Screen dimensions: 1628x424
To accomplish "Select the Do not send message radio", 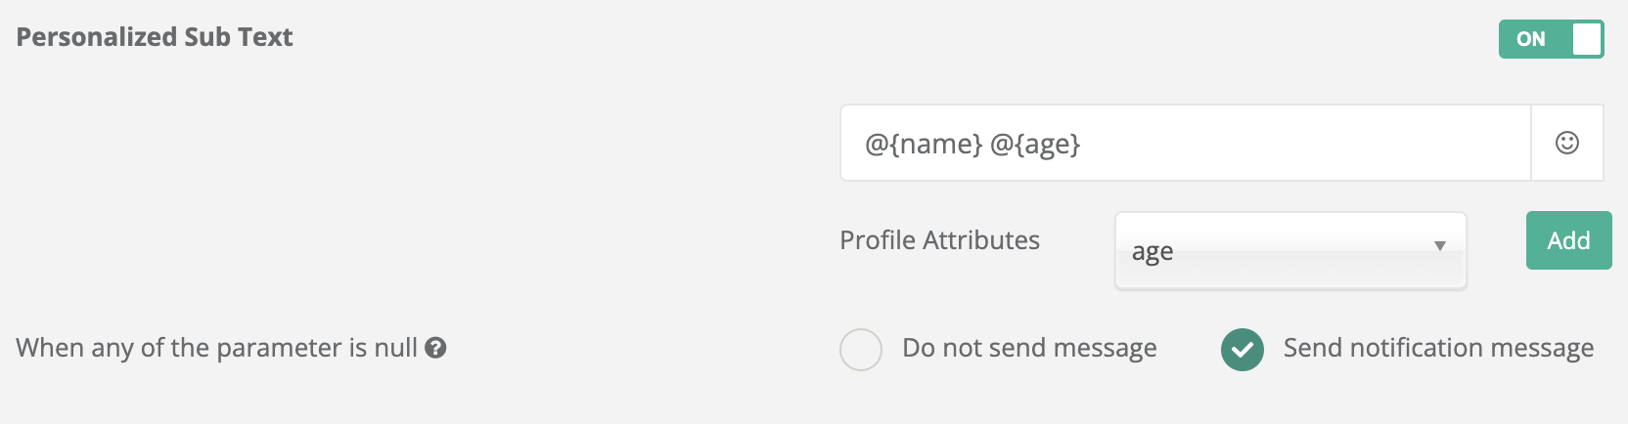I will click(x=861, y=350).
